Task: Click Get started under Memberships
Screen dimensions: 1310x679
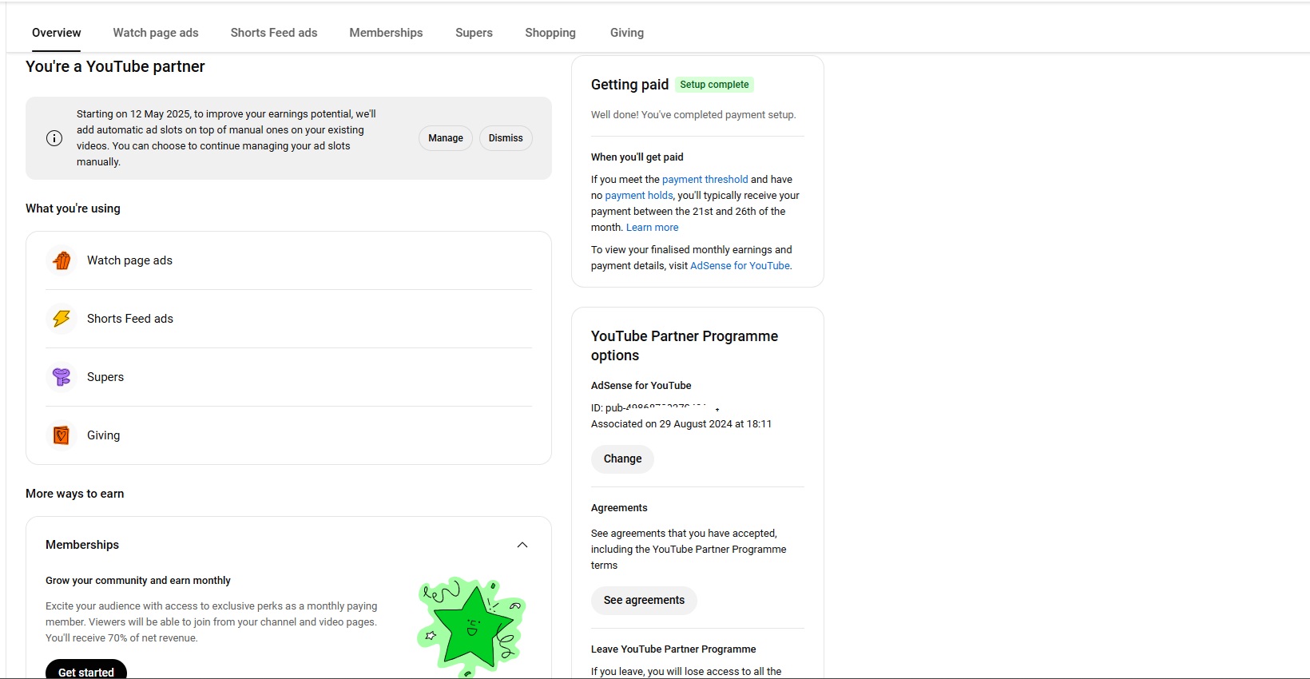Action: click(x=86, y=669)
